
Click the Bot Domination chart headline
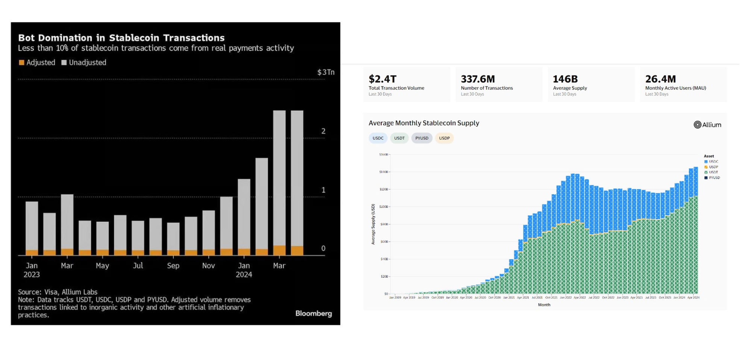121,38
